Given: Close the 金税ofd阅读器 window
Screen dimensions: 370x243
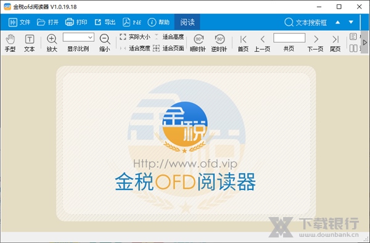Looking at the screenshot, I should (x=359, y=7).
